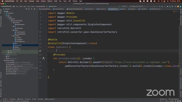Open Android project view dropdown
This screenshot has height=102, width=182.
pos(7,9)
